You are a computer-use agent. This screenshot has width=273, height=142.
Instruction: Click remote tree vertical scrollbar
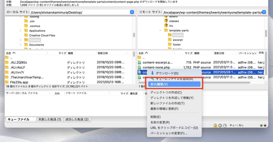[266, 33]
